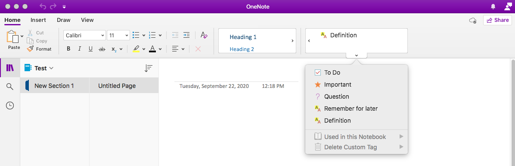Viewport: 515px width, 166px height.
Task: Choose Definition tag from dropdown menu
Action: [x=357, y=121]
